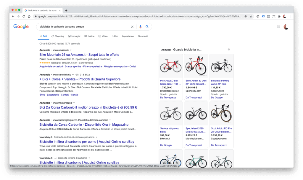Expand dropdown next to www.trovaprezzi.it ad
The width and height of the screenshot is (303, 180).
point(74,103)
